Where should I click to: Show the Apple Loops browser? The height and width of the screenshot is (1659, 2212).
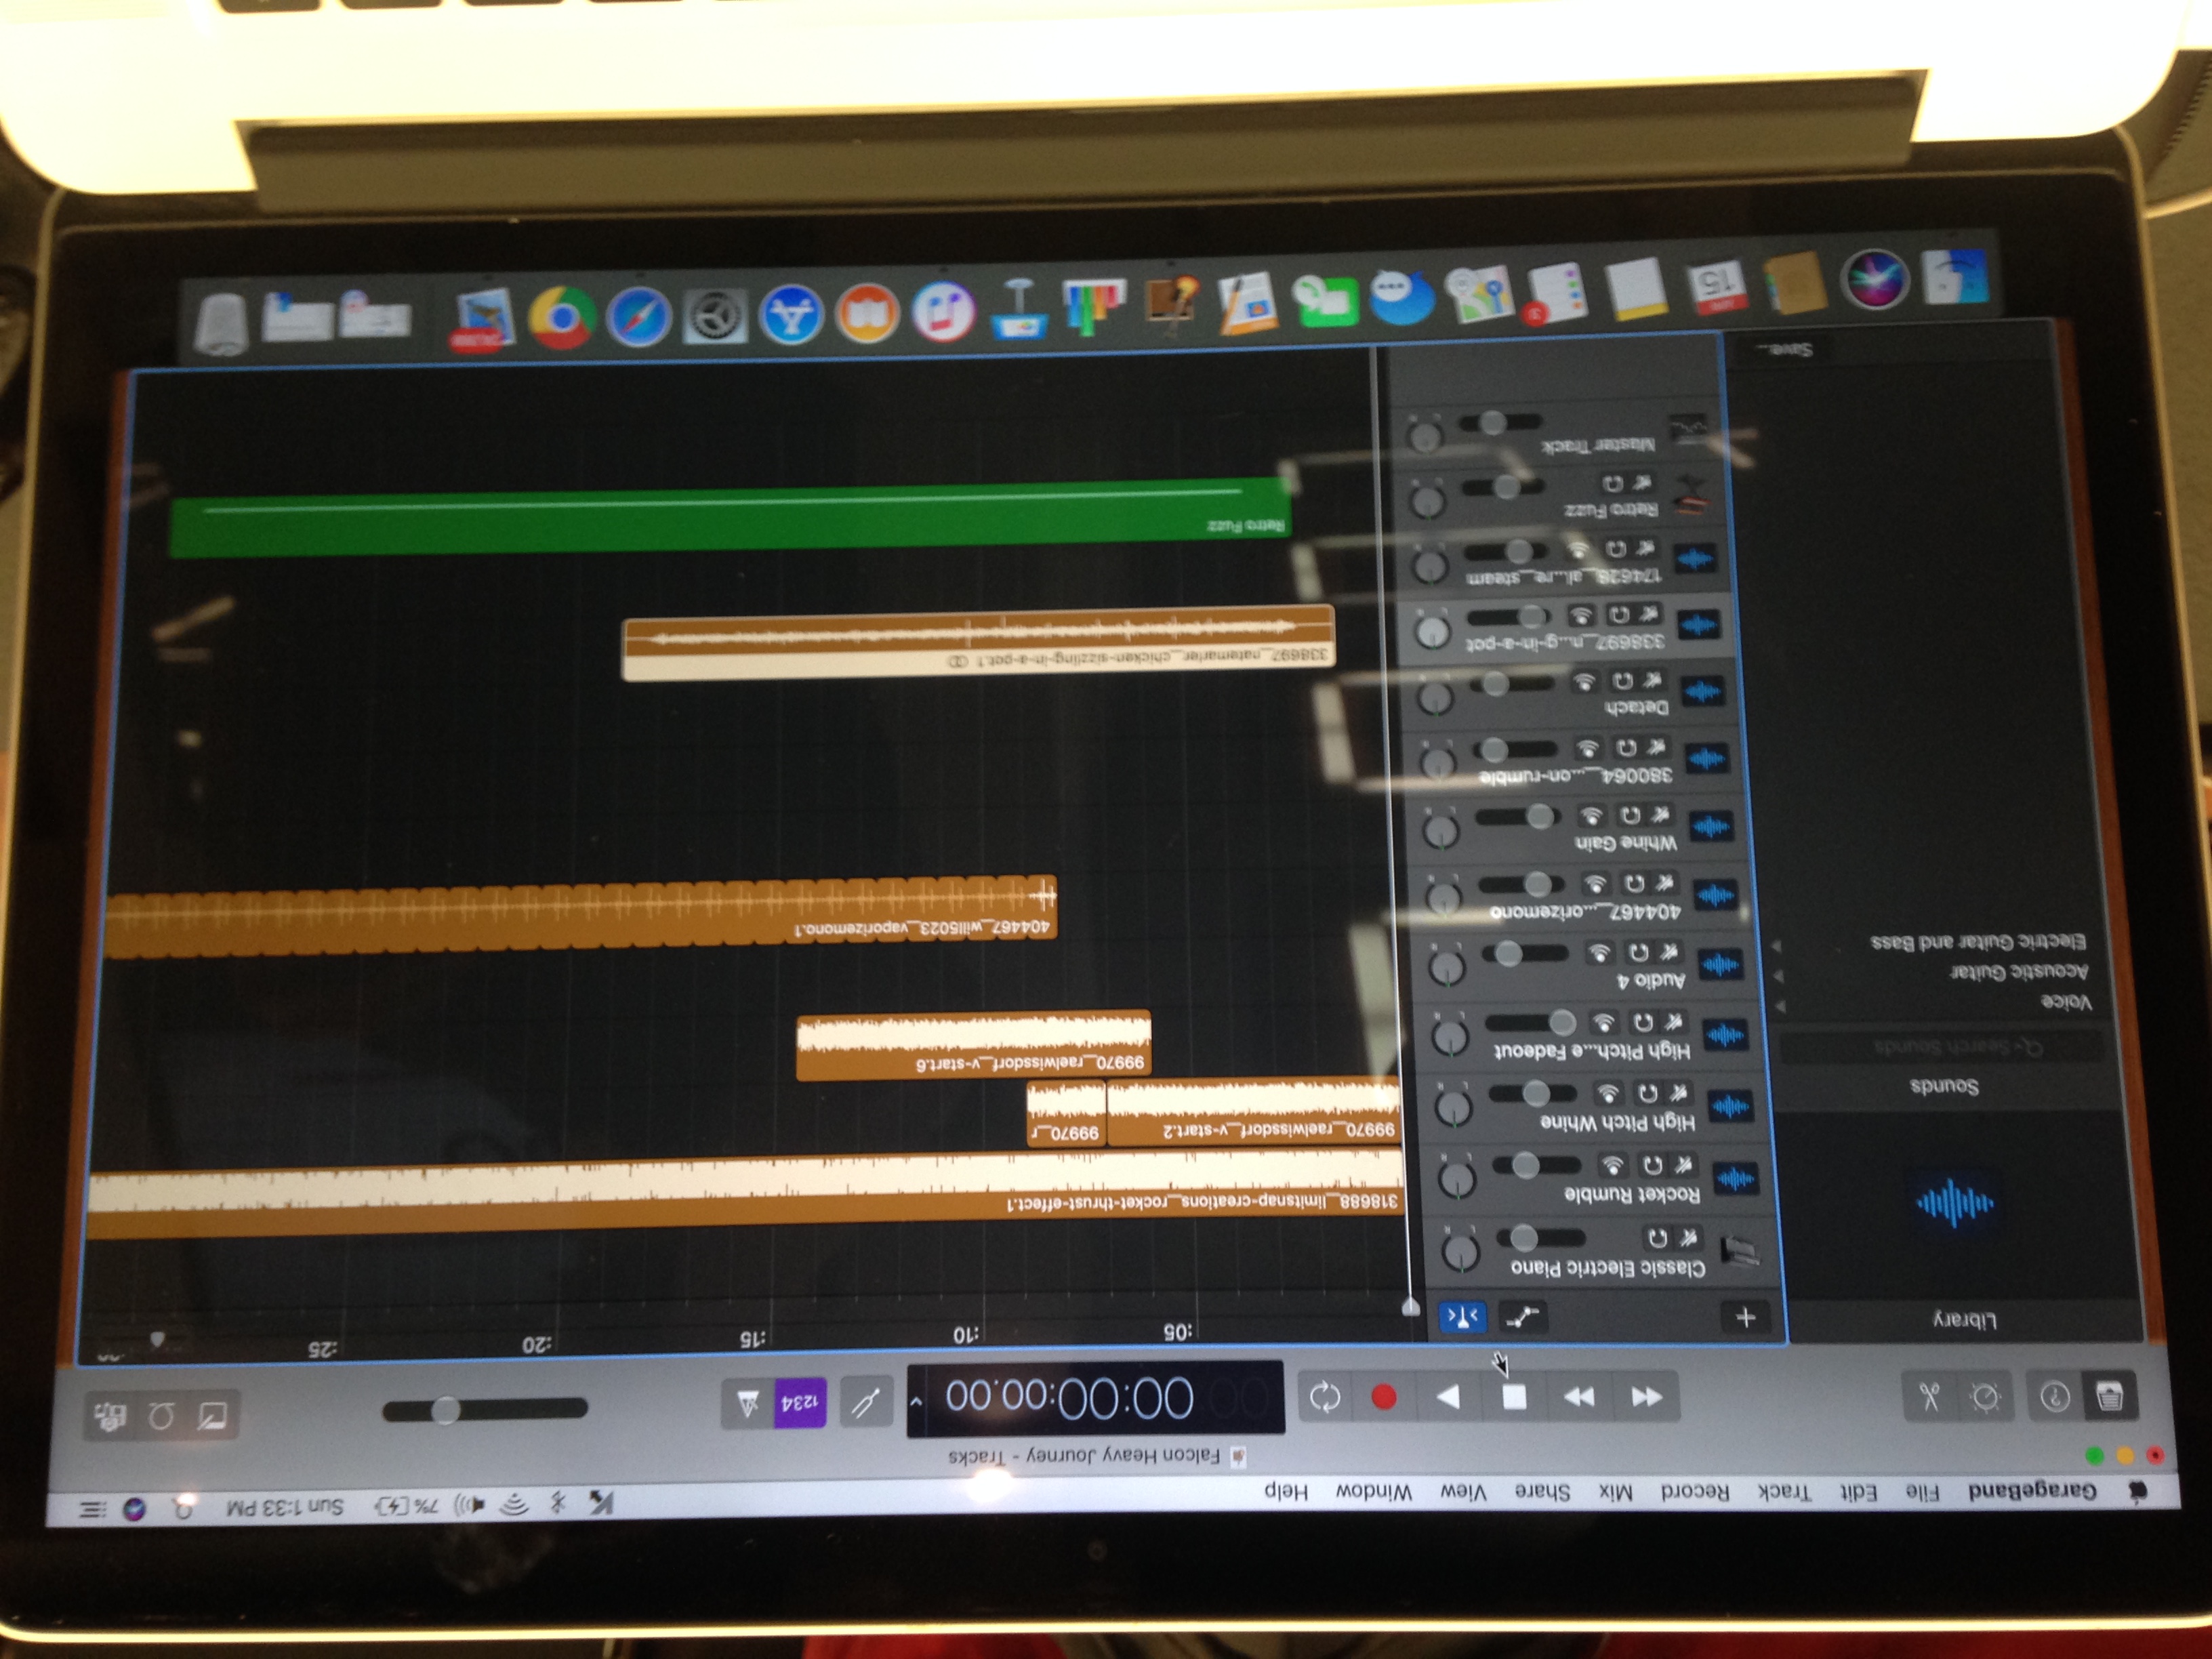161,1416
